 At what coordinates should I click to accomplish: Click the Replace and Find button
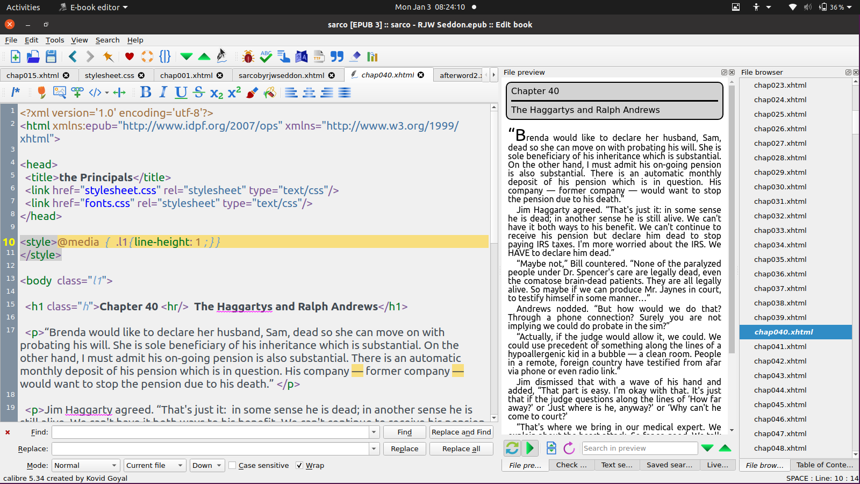pyautogui.click(x=461, y=432)
